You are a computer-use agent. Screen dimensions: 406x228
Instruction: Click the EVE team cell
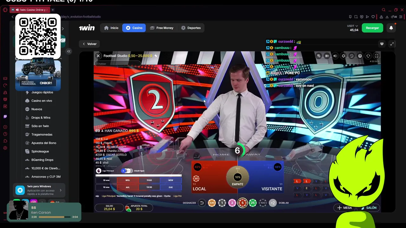(x=171, y=187)
